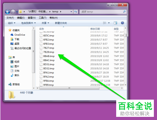This screenshot has width=157, height=120.
Task: Click folder icon in details pane
Action: click(x=12, y=95)
